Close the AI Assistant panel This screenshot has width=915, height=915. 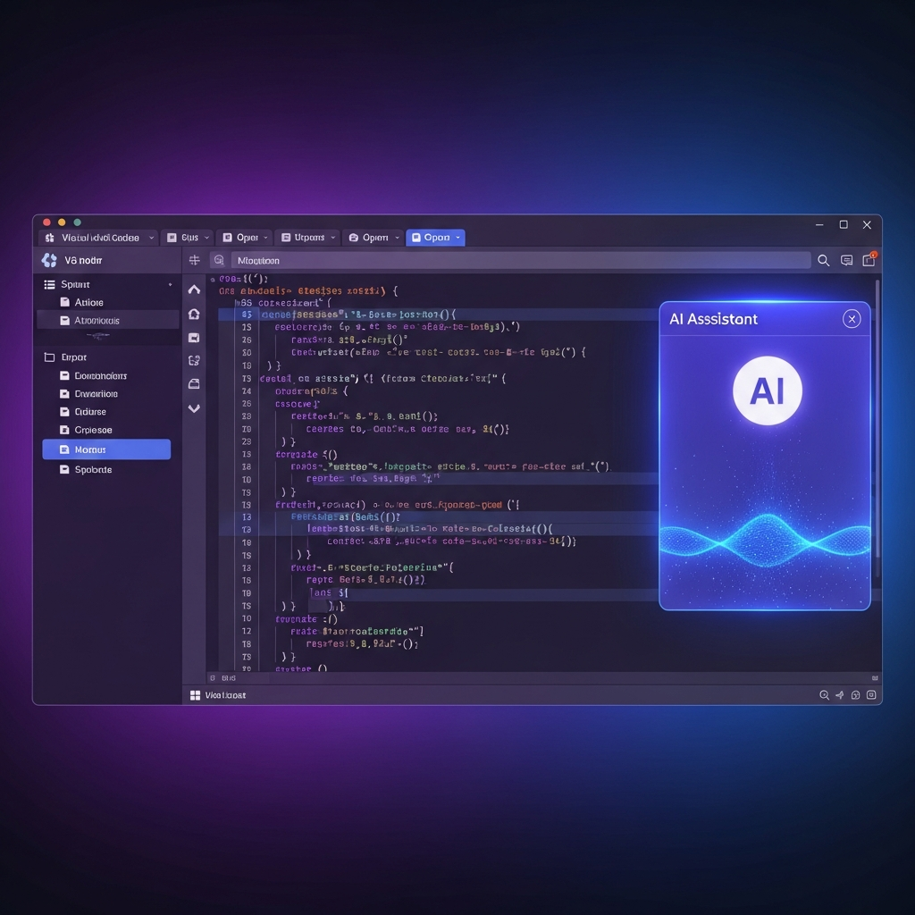pos(852,319)
